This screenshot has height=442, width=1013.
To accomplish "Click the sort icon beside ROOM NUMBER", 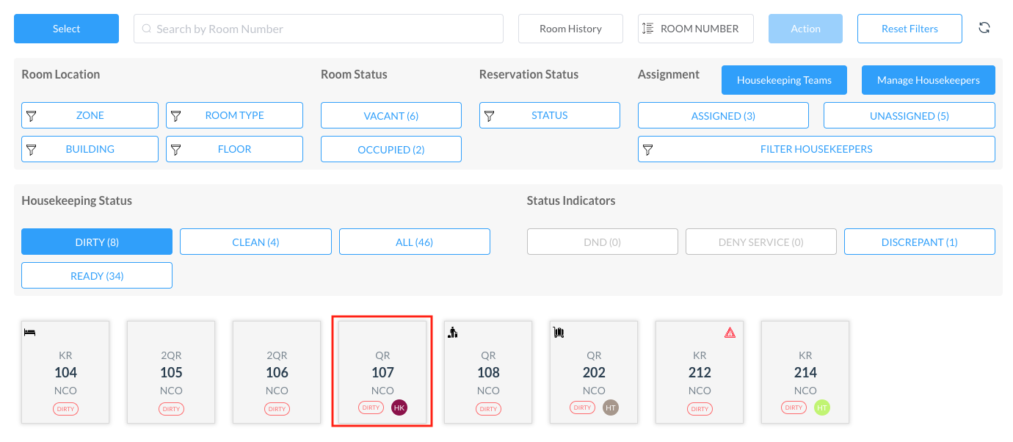I will (x=647, y=29).
